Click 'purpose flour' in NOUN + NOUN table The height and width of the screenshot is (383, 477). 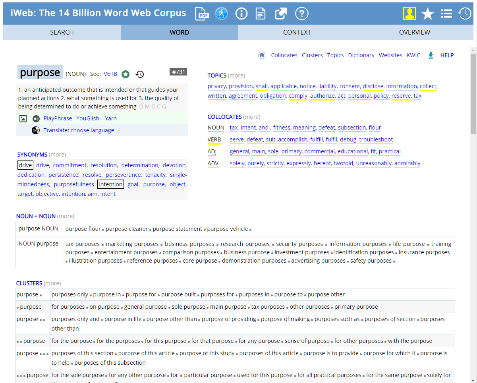coord(83,229)
